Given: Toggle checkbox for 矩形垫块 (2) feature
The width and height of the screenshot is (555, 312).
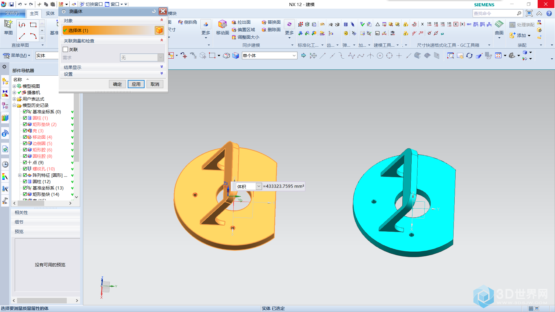Looking at the screenshot, I should click(x=25, y=124).
